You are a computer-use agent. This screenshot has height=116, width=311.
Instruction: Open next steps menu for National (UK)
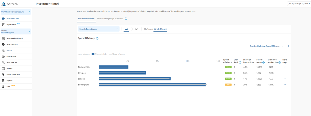point(285,67)
